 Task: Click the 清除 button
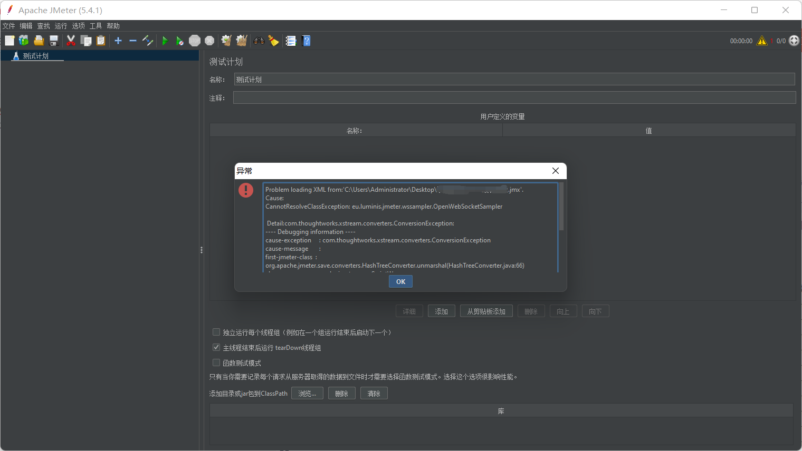coord(374,394)
